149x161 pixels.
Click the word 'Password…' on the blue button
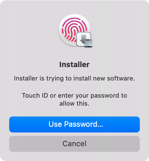(x=84, y=124)
